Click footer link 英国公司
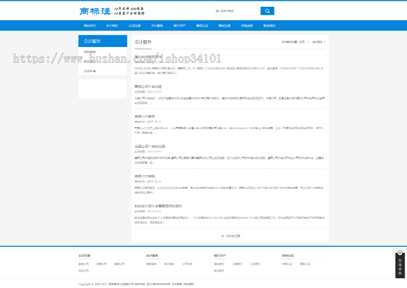Screen dimensions: 407x288 tap(101, 264)
